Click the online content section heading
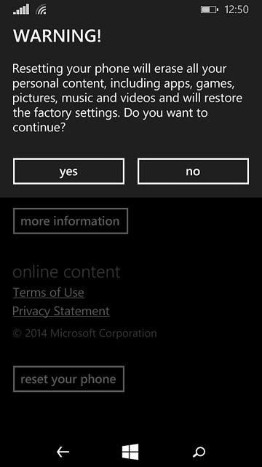The width and height of the screenshot is (262, 467). click(66, 272)
